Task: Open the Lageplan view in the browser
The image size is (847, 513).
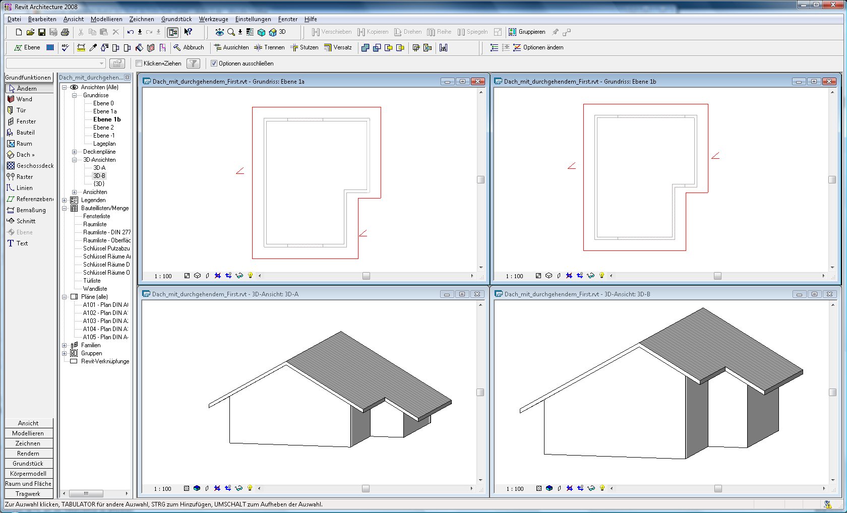Action: 104,144
